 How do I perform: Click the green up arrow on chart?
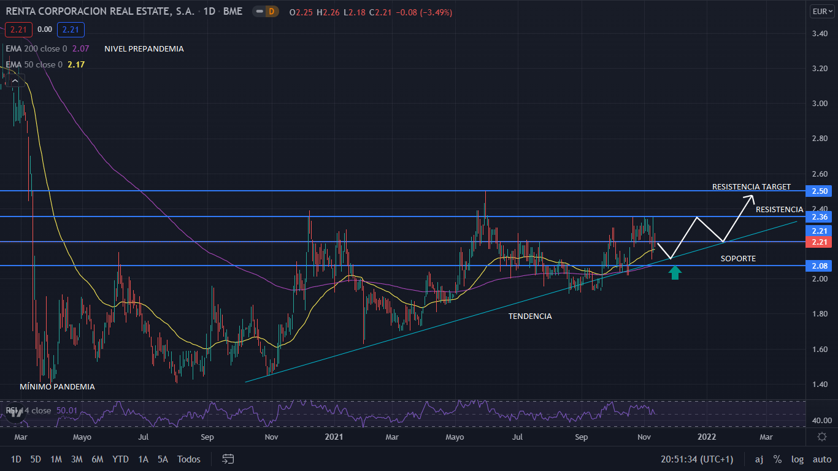[675, 272]
